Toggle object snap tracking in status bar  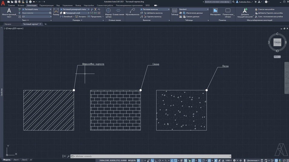point(172,160)
